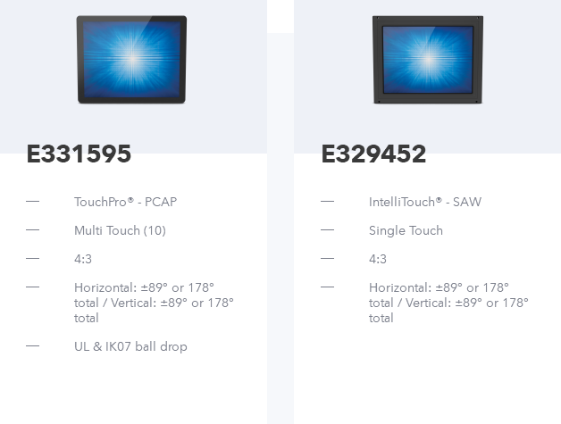Select the E329452 product heading
561x424 pixels.
[x=374, y=154]
